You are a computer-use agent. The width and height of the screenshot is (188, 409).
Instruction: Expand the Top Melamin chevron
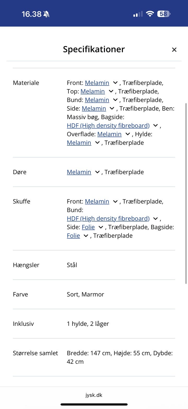click(x=112, y=92)
